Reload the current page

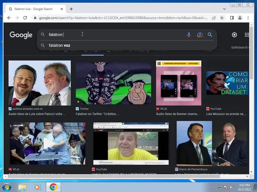click(25, 18)
